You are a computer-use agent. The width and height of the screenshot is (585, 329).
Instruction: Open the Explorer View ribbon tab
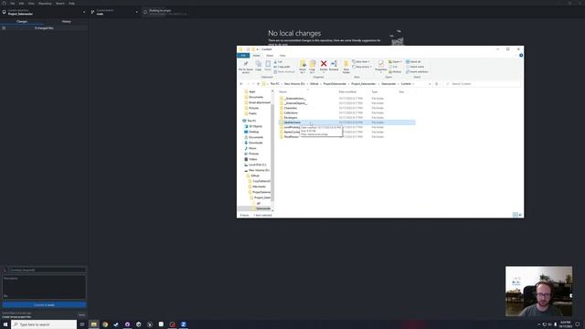click(282, 56)
